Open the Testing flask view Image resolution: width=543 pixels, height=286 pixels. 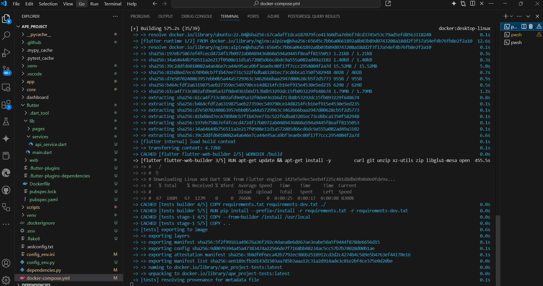coord(6,121)
